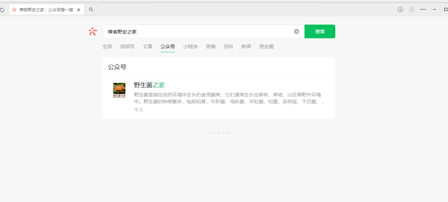Viewport: 448px width, 202px height.
Task: Switch to the 视频号 tab
Action: pos(127,46)
